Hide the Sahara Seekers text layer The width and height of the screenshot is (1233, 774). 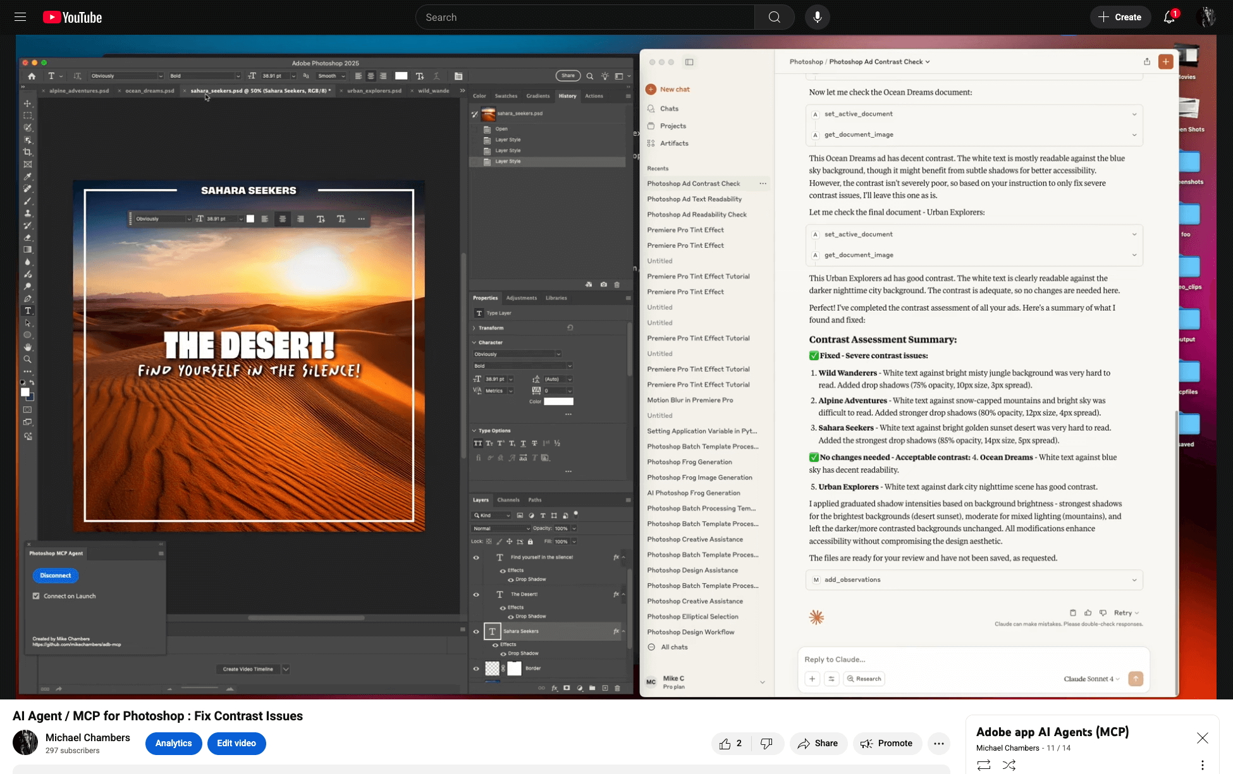pyautogui.click(x=476, y=631)
